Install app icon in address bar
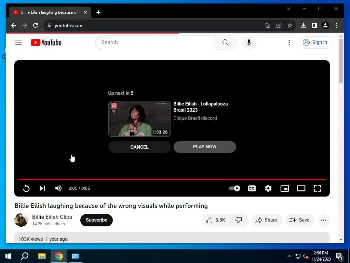Screen dimensions: 350x263 (x=268, y=25)
